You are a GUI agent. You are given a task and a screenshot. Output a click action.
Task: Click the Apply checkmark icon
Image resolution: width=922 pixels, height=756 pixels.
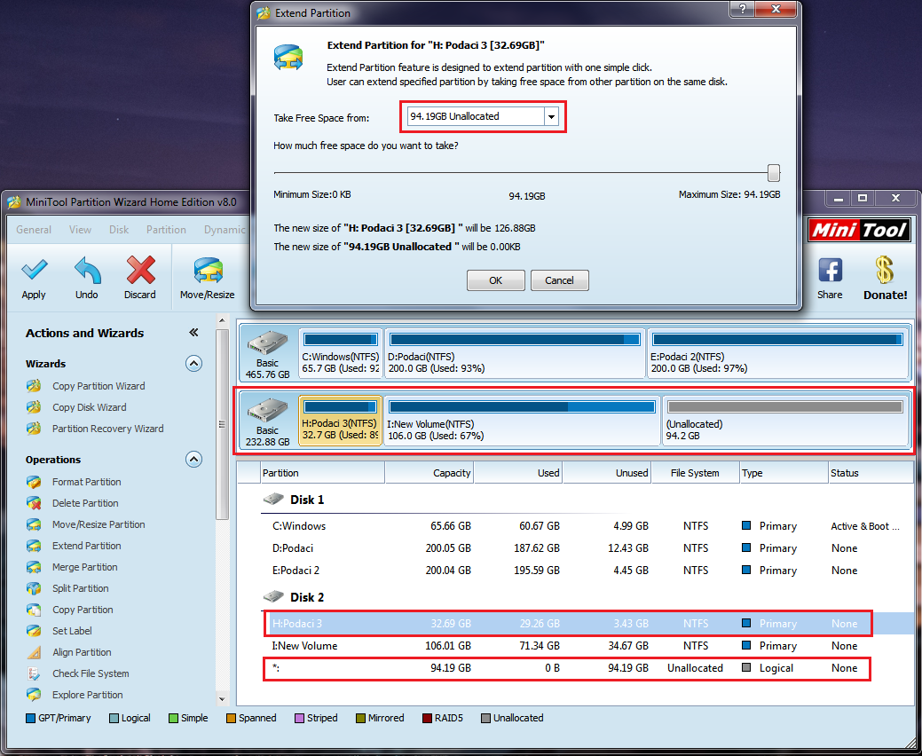(34, 270)
